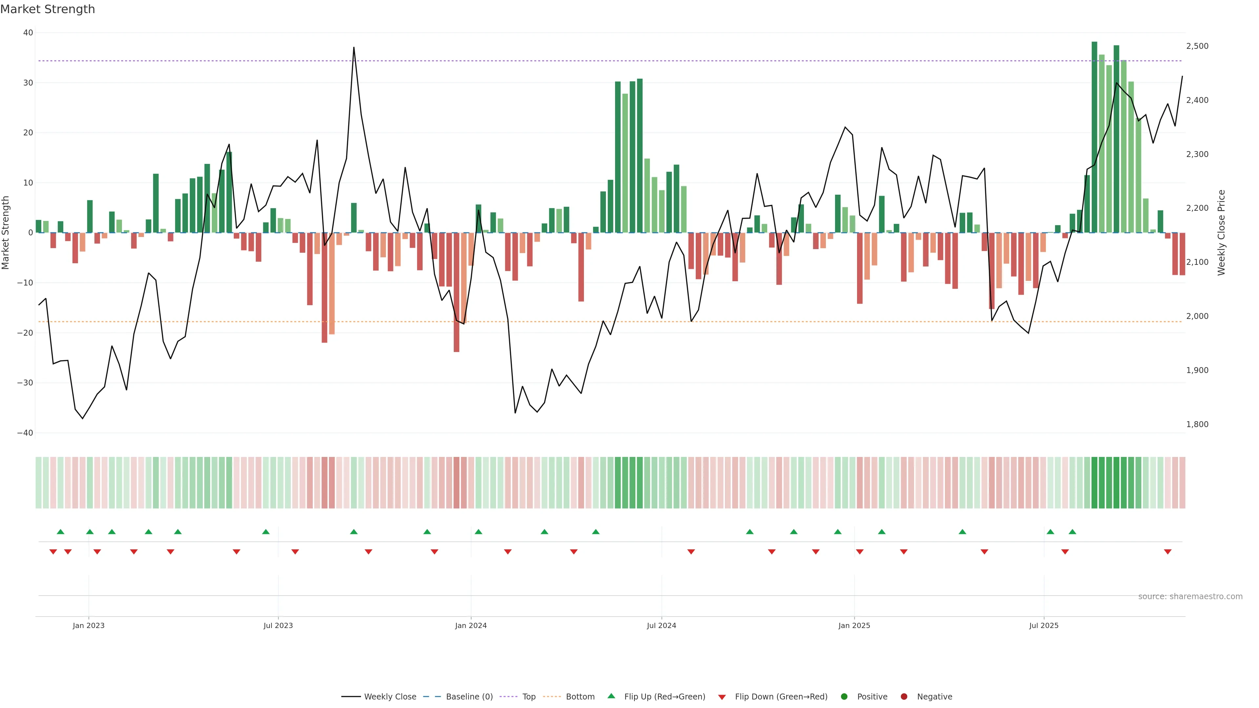Image resolution: width=1259 pixels, height=708 pixels.
Task: Click the 2,500 label on the right axis
Action: (x=1197, y=46)
